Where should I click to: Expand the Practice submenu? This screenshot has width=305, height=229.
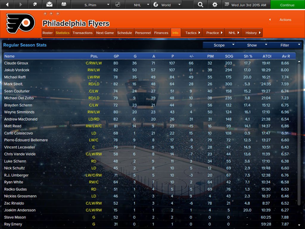coord(214,33)
